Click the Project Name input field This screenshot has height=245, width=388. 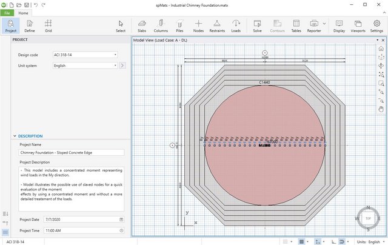(72, 153)
